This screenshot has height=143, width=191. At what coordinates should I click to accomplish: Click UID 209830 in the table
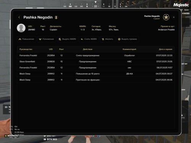click(x=51, y=61)
